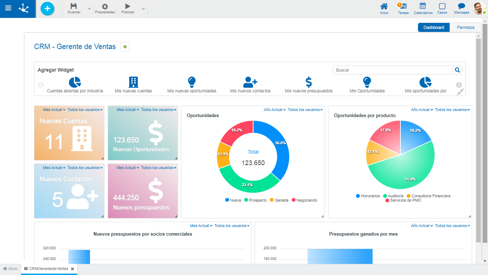Open Año Actual on Presupuestos ganados por mes
Screen dimensions: 488x275
click(422, 226)
